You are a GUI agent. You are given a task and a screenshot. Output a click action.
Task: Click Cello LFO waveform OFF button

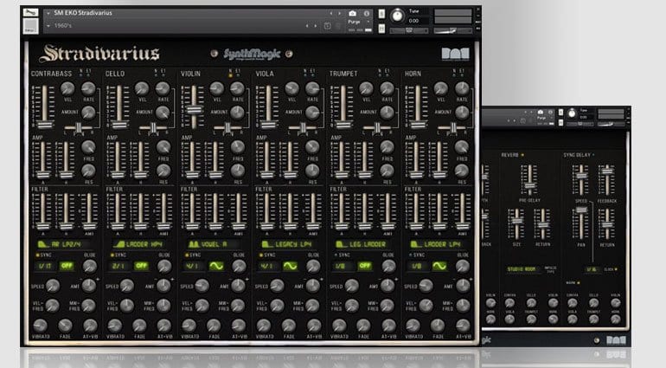pyautogui.click(x=142, y=266)
